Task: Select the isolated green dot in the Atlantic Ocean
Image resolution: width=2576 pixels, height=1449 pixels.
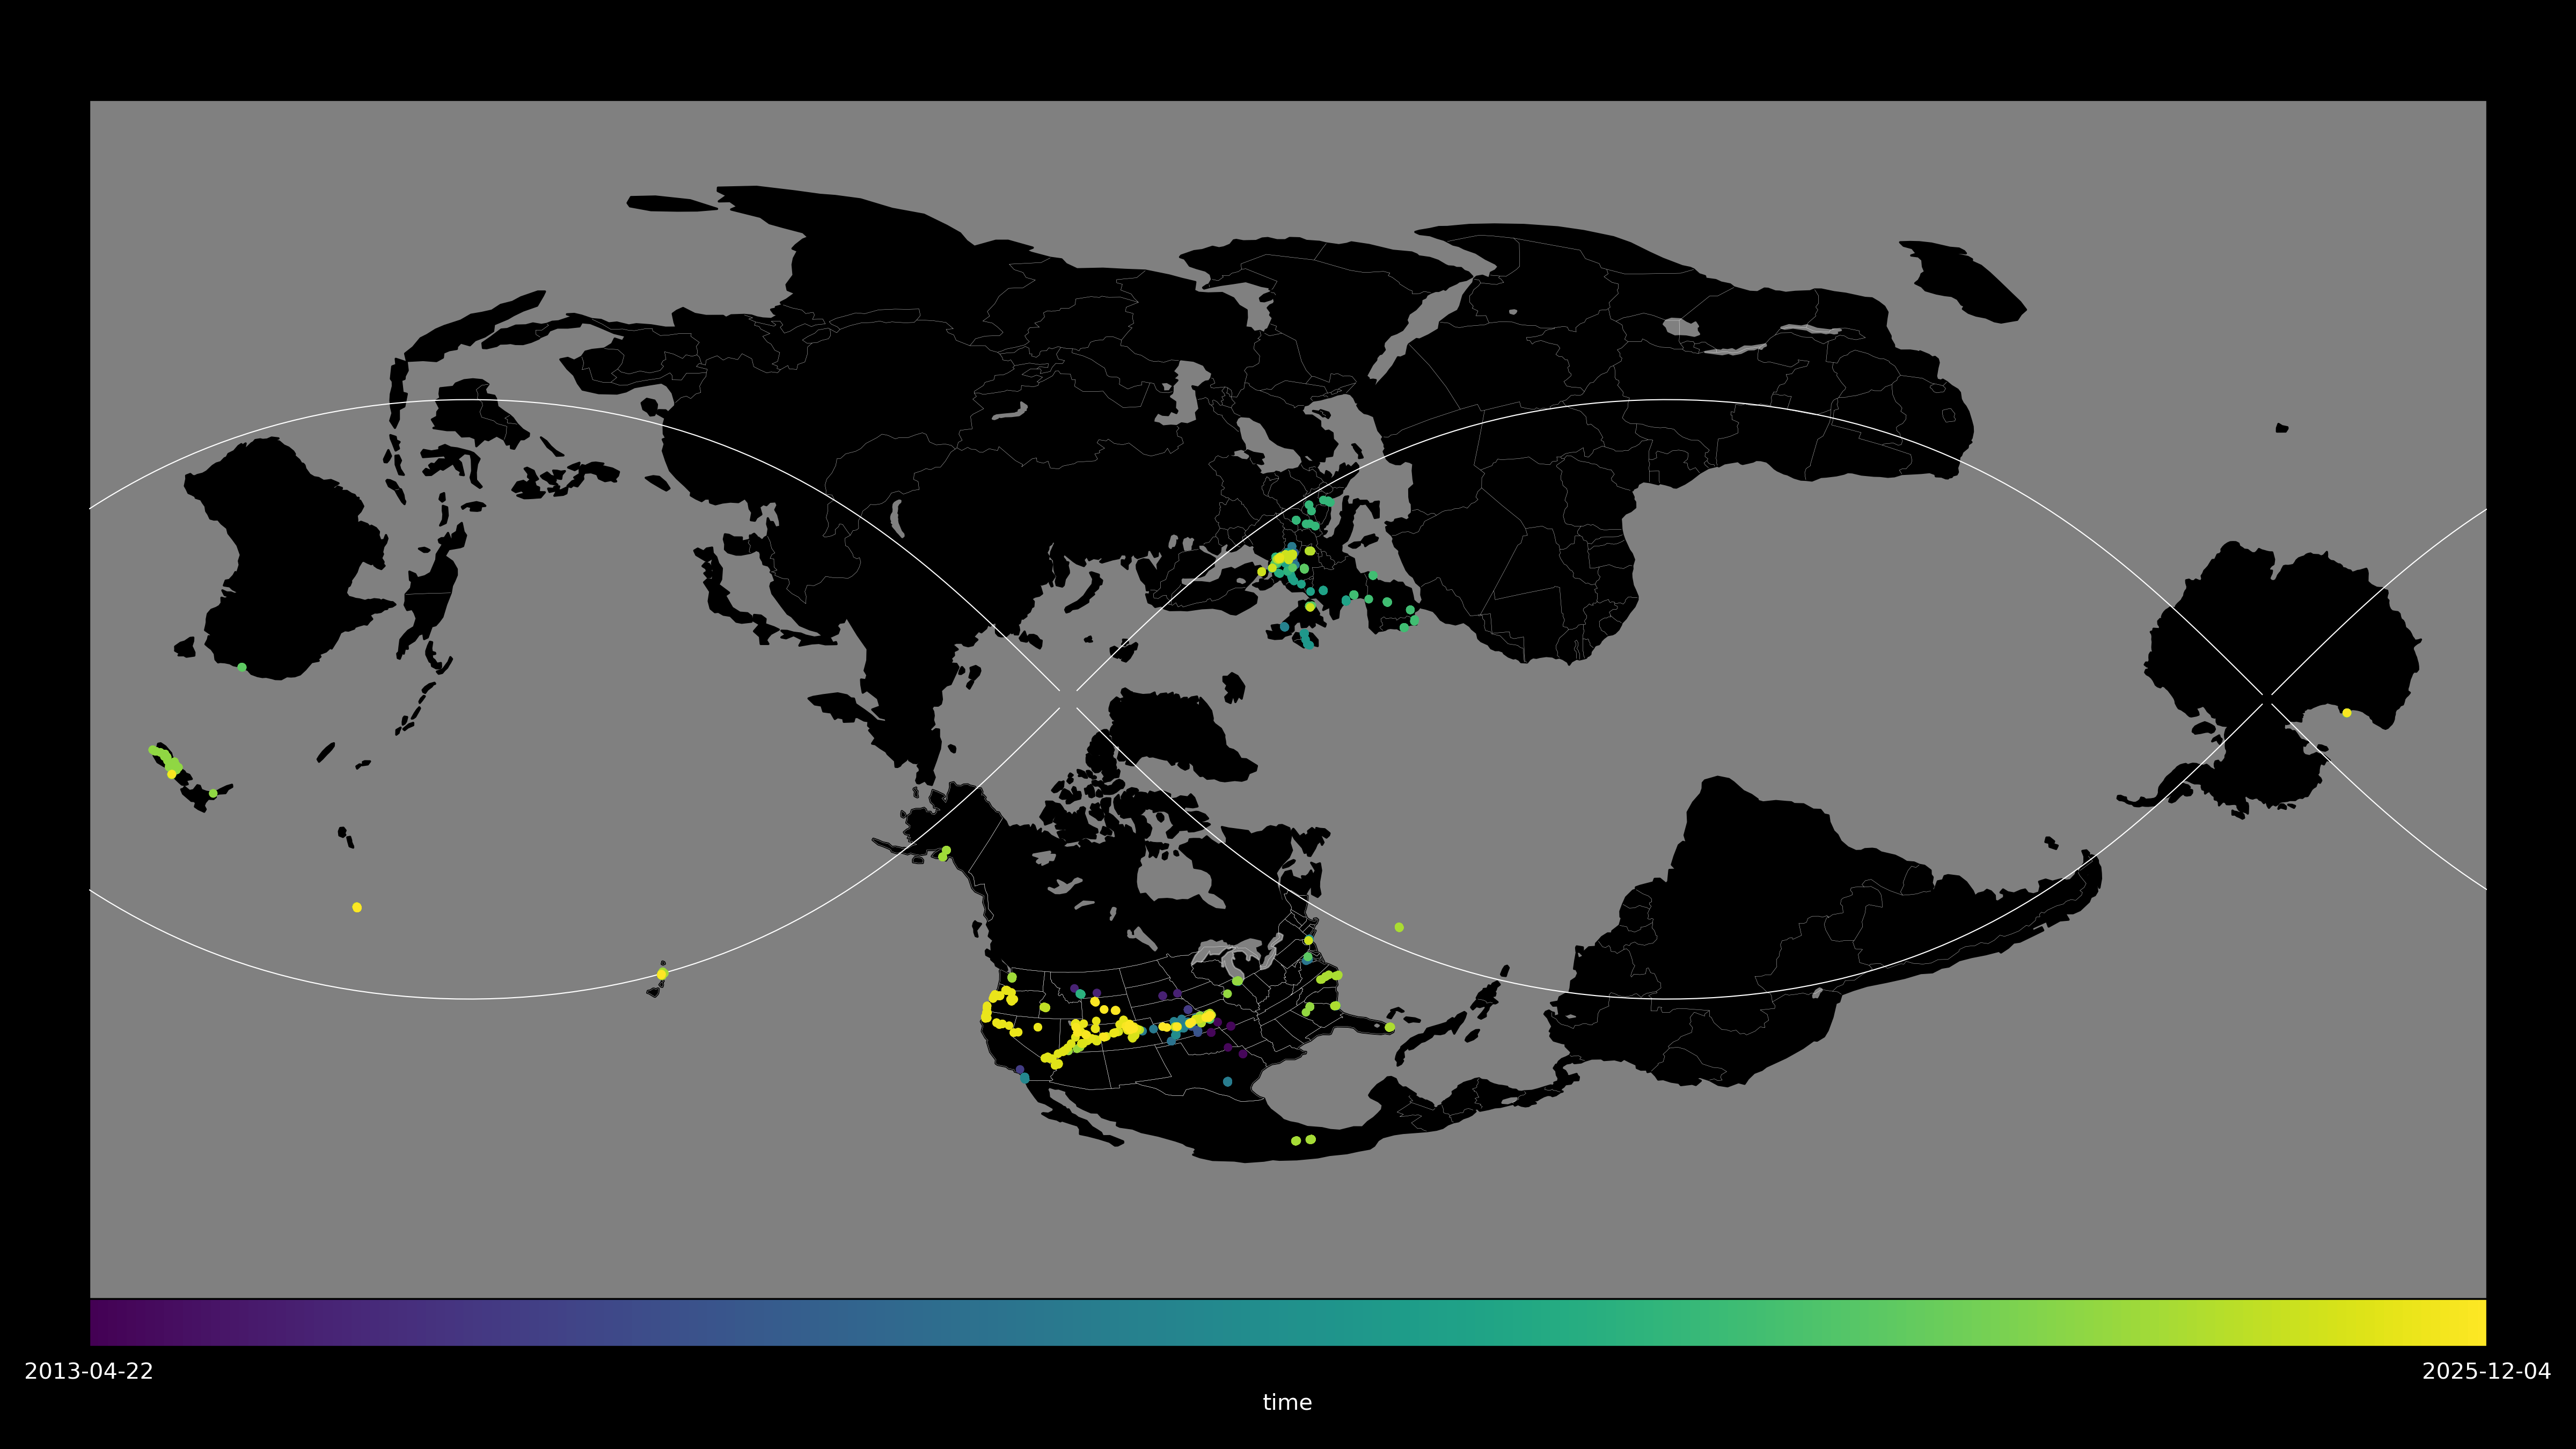Action: (1399, 927)
